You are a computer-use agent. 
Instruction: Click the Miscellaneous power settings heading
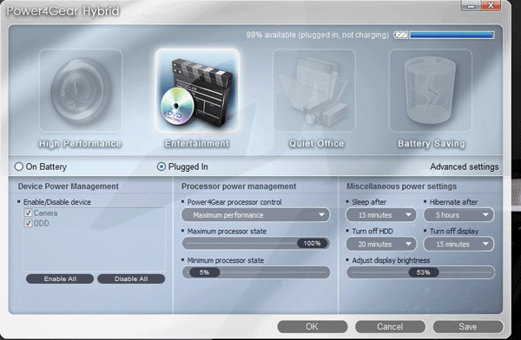pos(401,186)
